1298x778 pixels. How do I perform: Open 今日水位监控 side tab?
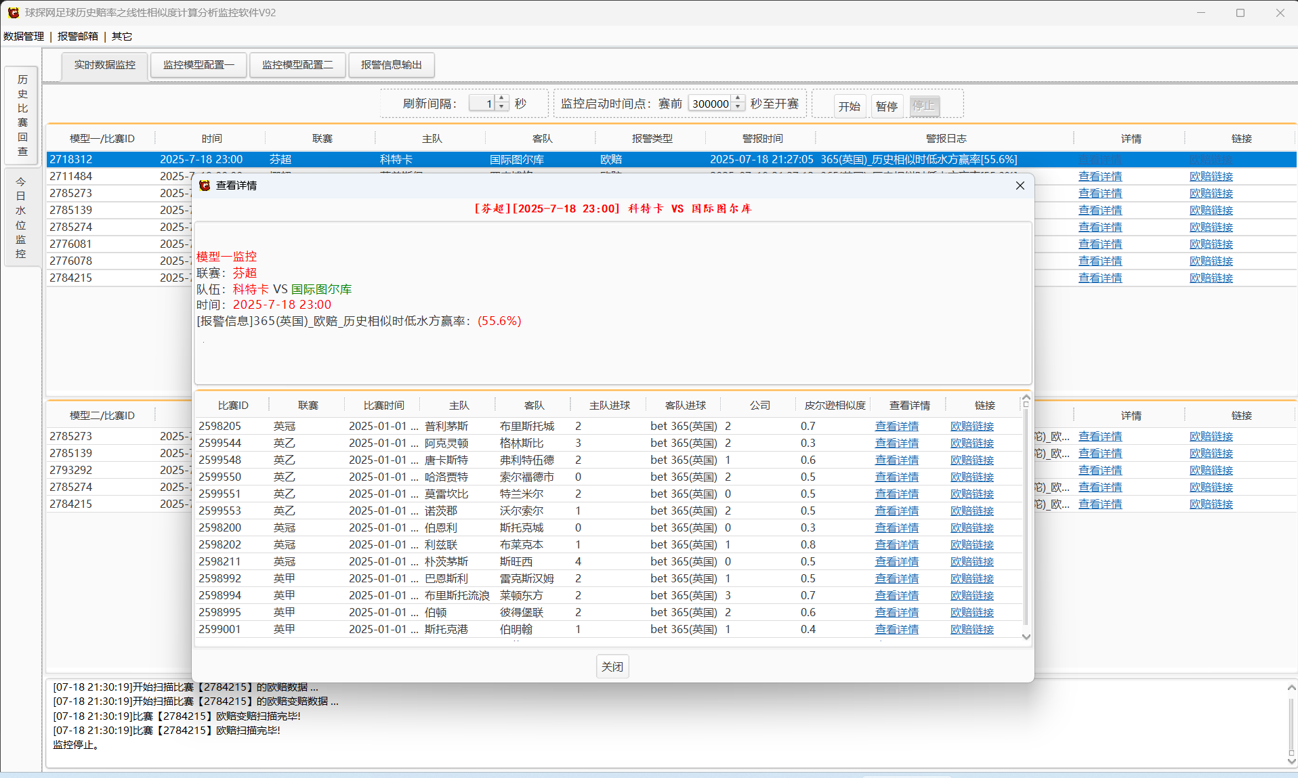21,218
